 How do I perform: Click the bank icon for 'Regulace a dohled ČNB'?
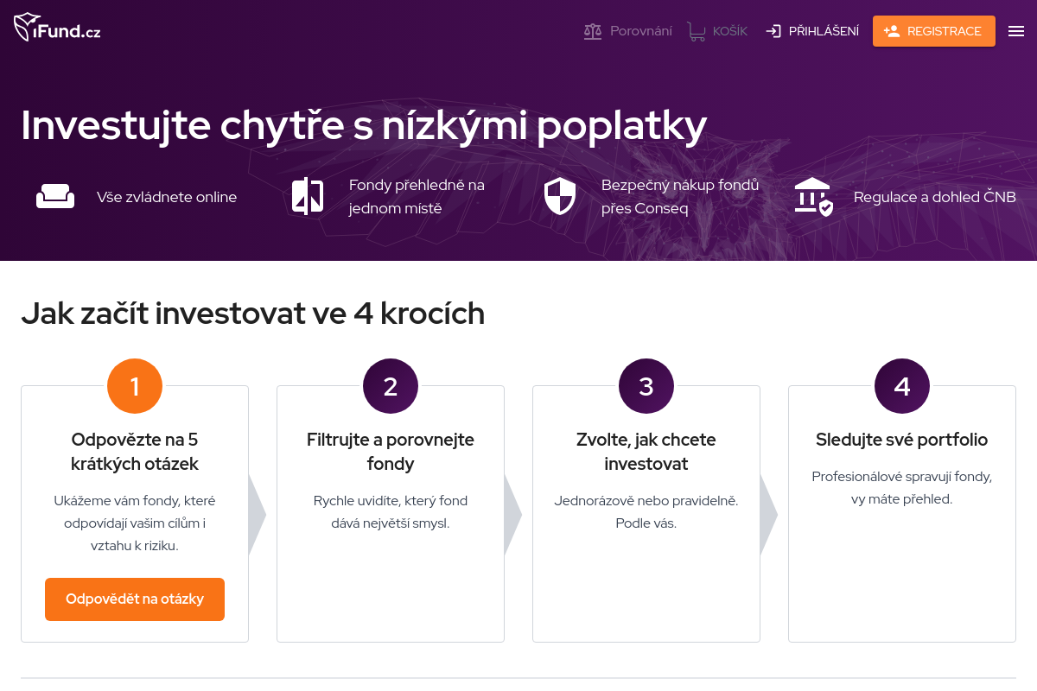pyautogui.click(x=813, y=196)
